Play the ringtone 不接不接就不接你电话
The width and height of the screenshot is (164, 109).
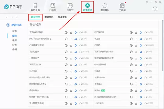point(131,52)
